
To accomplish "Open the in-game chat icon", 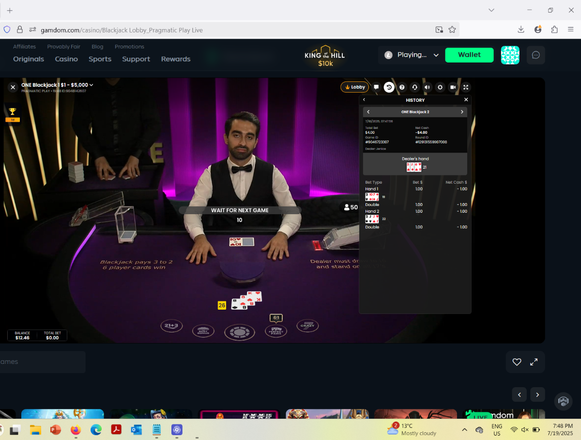I will click(376, 87).
